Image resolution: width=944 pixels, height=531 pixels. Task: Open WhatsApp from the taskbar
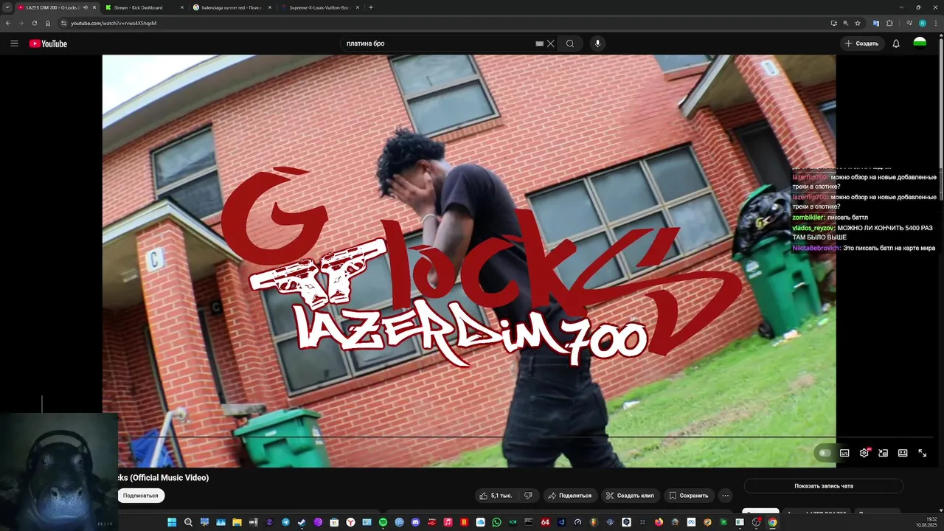tap(496, 522)
